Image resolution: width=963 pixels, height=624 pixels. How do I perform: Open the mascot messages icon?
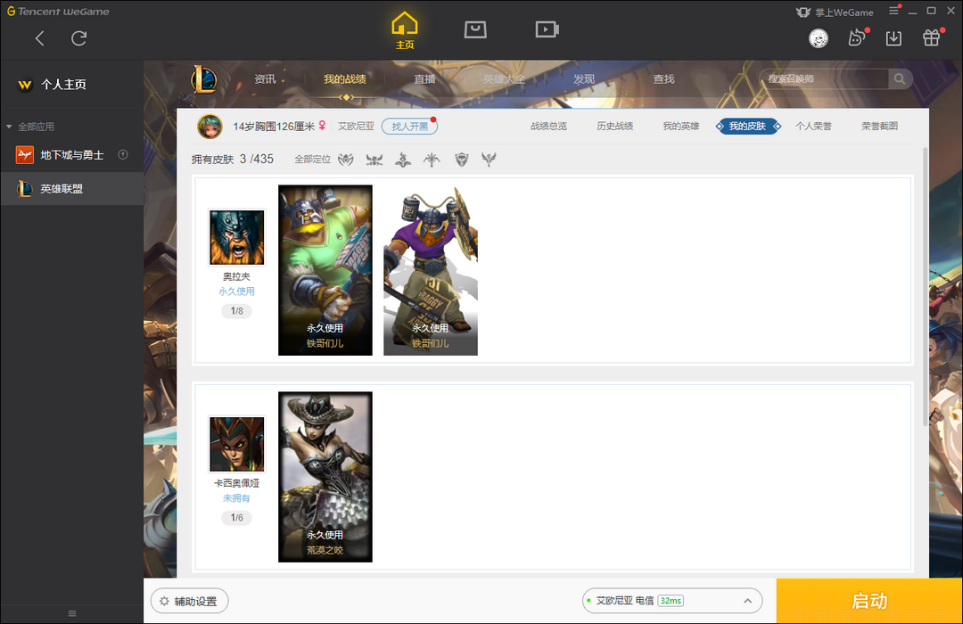click(x=858, y=38)
